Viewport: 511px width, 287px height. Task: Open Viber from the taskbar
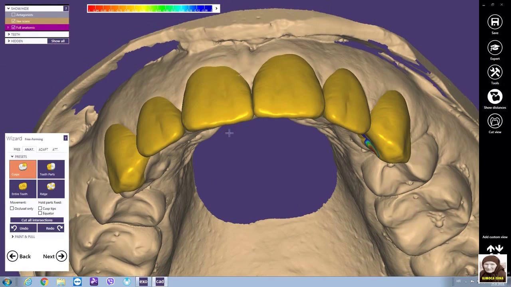111,282
